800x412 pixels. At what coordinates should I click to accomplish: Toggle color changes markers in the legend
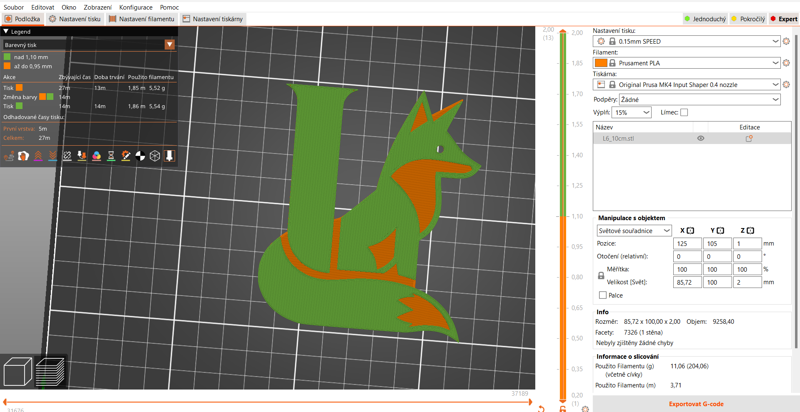[x=96, y=156]
